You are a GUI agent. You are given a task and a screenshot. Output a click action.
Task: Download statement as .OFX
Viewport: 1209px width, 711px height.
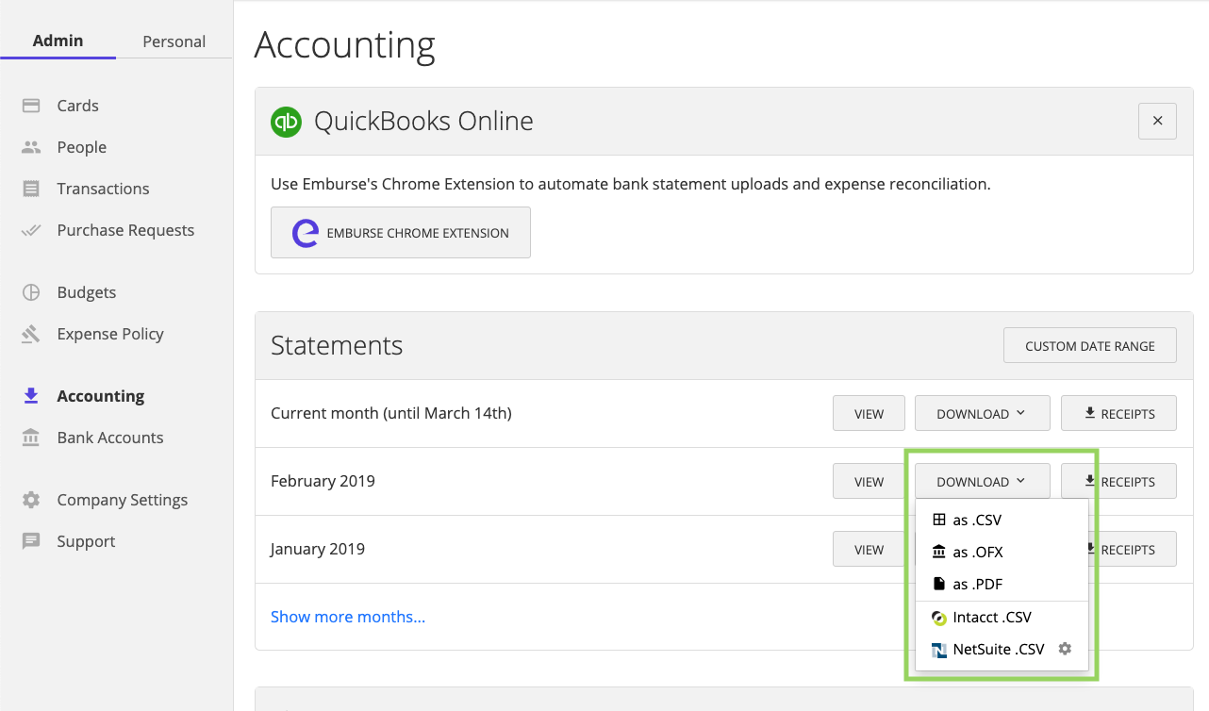click(x=1002, y=552)
